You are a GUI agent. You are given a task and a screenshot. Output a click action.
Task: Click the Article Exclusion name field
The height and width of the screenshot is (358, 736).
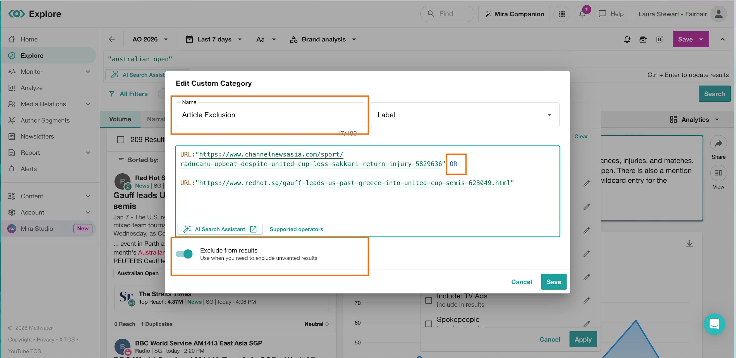click(270, 115)
